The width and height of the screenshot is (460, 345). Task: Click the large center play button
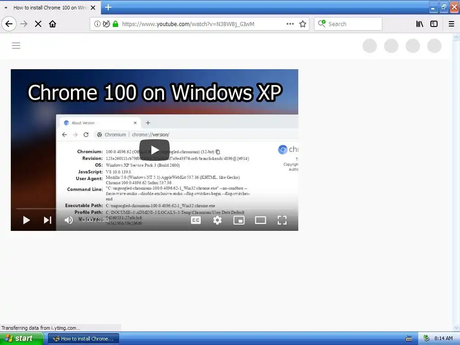155,150
